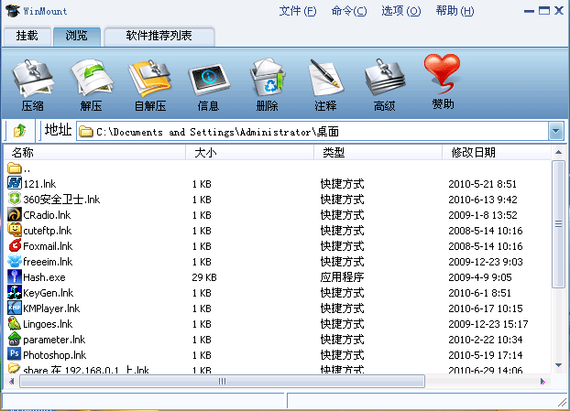
Task: Expand the address path dropdown arrow
Action: [x=555, y=131]
